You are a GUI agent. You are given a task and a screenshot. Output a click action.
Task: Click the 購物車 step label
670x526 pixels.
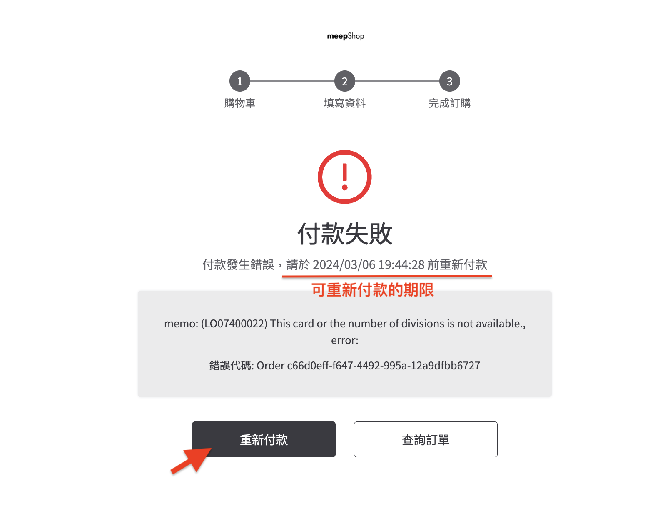240,103
